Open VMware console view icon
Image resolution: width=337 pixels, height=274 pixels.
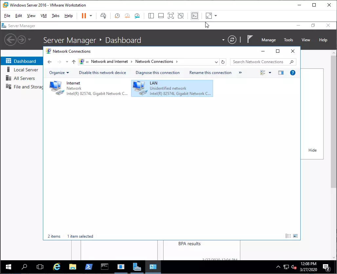tap(195, 16)
